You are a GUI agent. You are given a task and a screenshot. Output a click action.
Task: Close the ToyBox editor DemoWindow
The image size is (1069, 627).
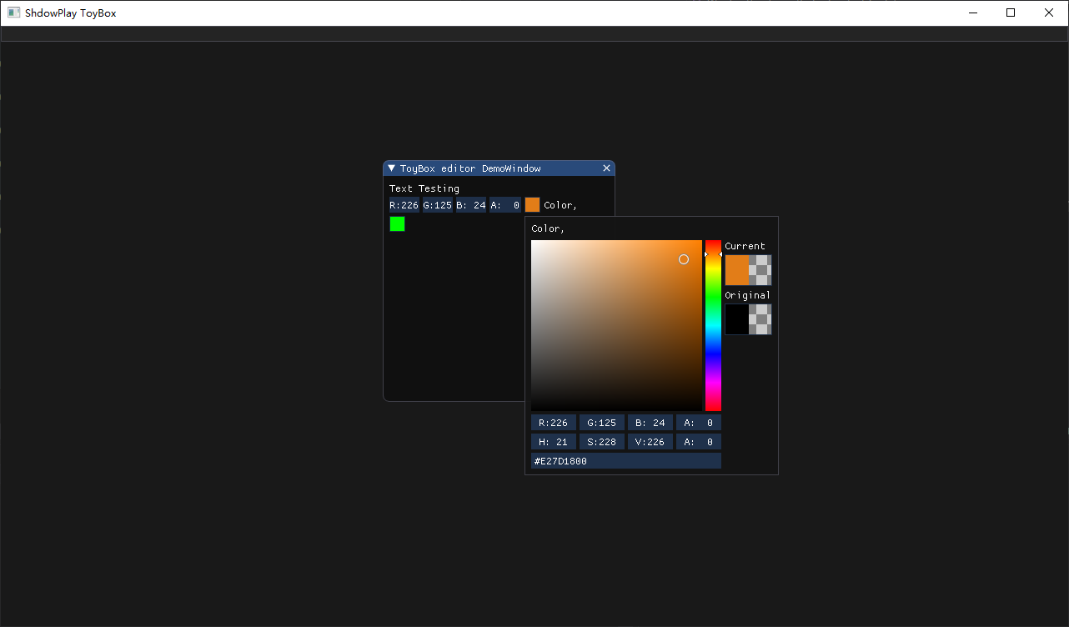click(x=607, y=168)
